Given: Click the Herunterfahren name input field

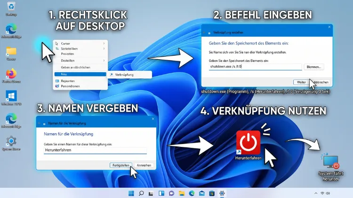Looking at the screenshot, I should [95, 150].
